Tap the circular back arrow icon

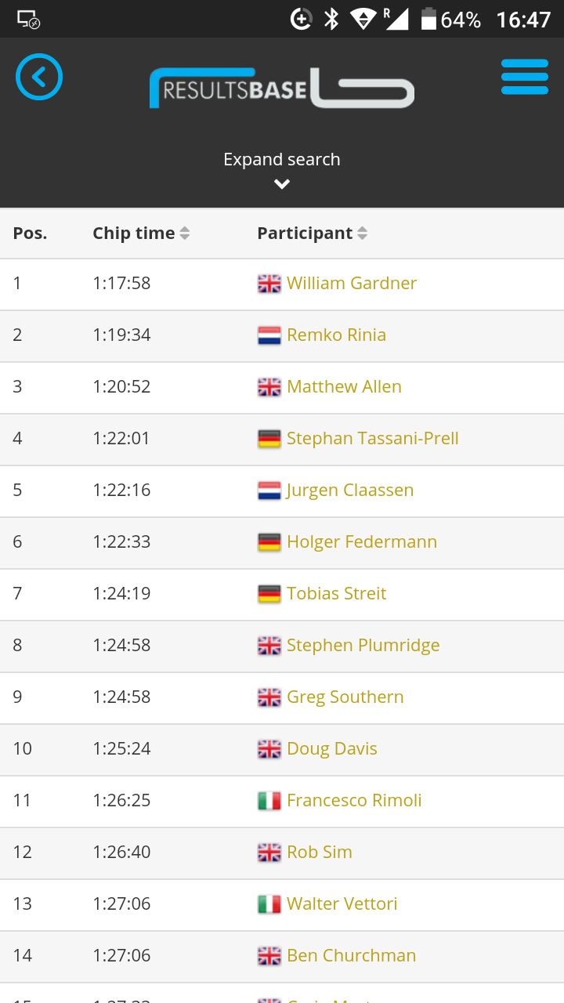(x=39, y=77)
